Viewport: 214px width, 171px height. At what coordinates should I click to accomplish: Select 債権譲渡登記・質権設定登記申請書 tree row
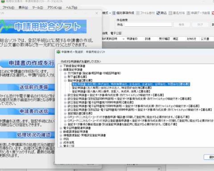pyautogui.click(x=85, y=135)
